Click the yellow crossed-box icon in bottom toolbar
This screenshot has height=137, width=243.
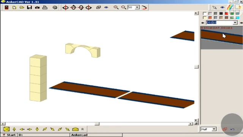6,129
